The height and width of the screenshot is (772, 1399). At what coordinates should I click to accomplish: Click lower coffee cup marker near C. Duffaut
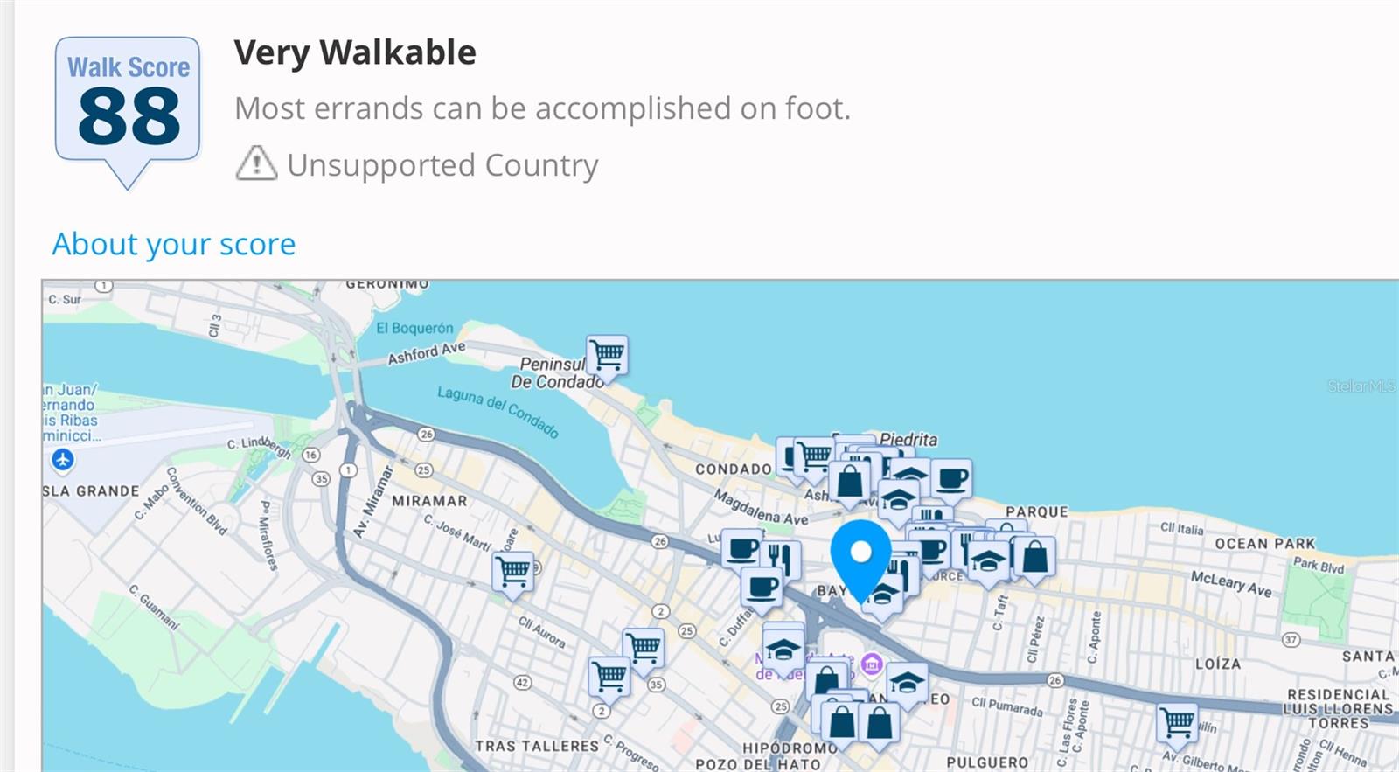762,585
